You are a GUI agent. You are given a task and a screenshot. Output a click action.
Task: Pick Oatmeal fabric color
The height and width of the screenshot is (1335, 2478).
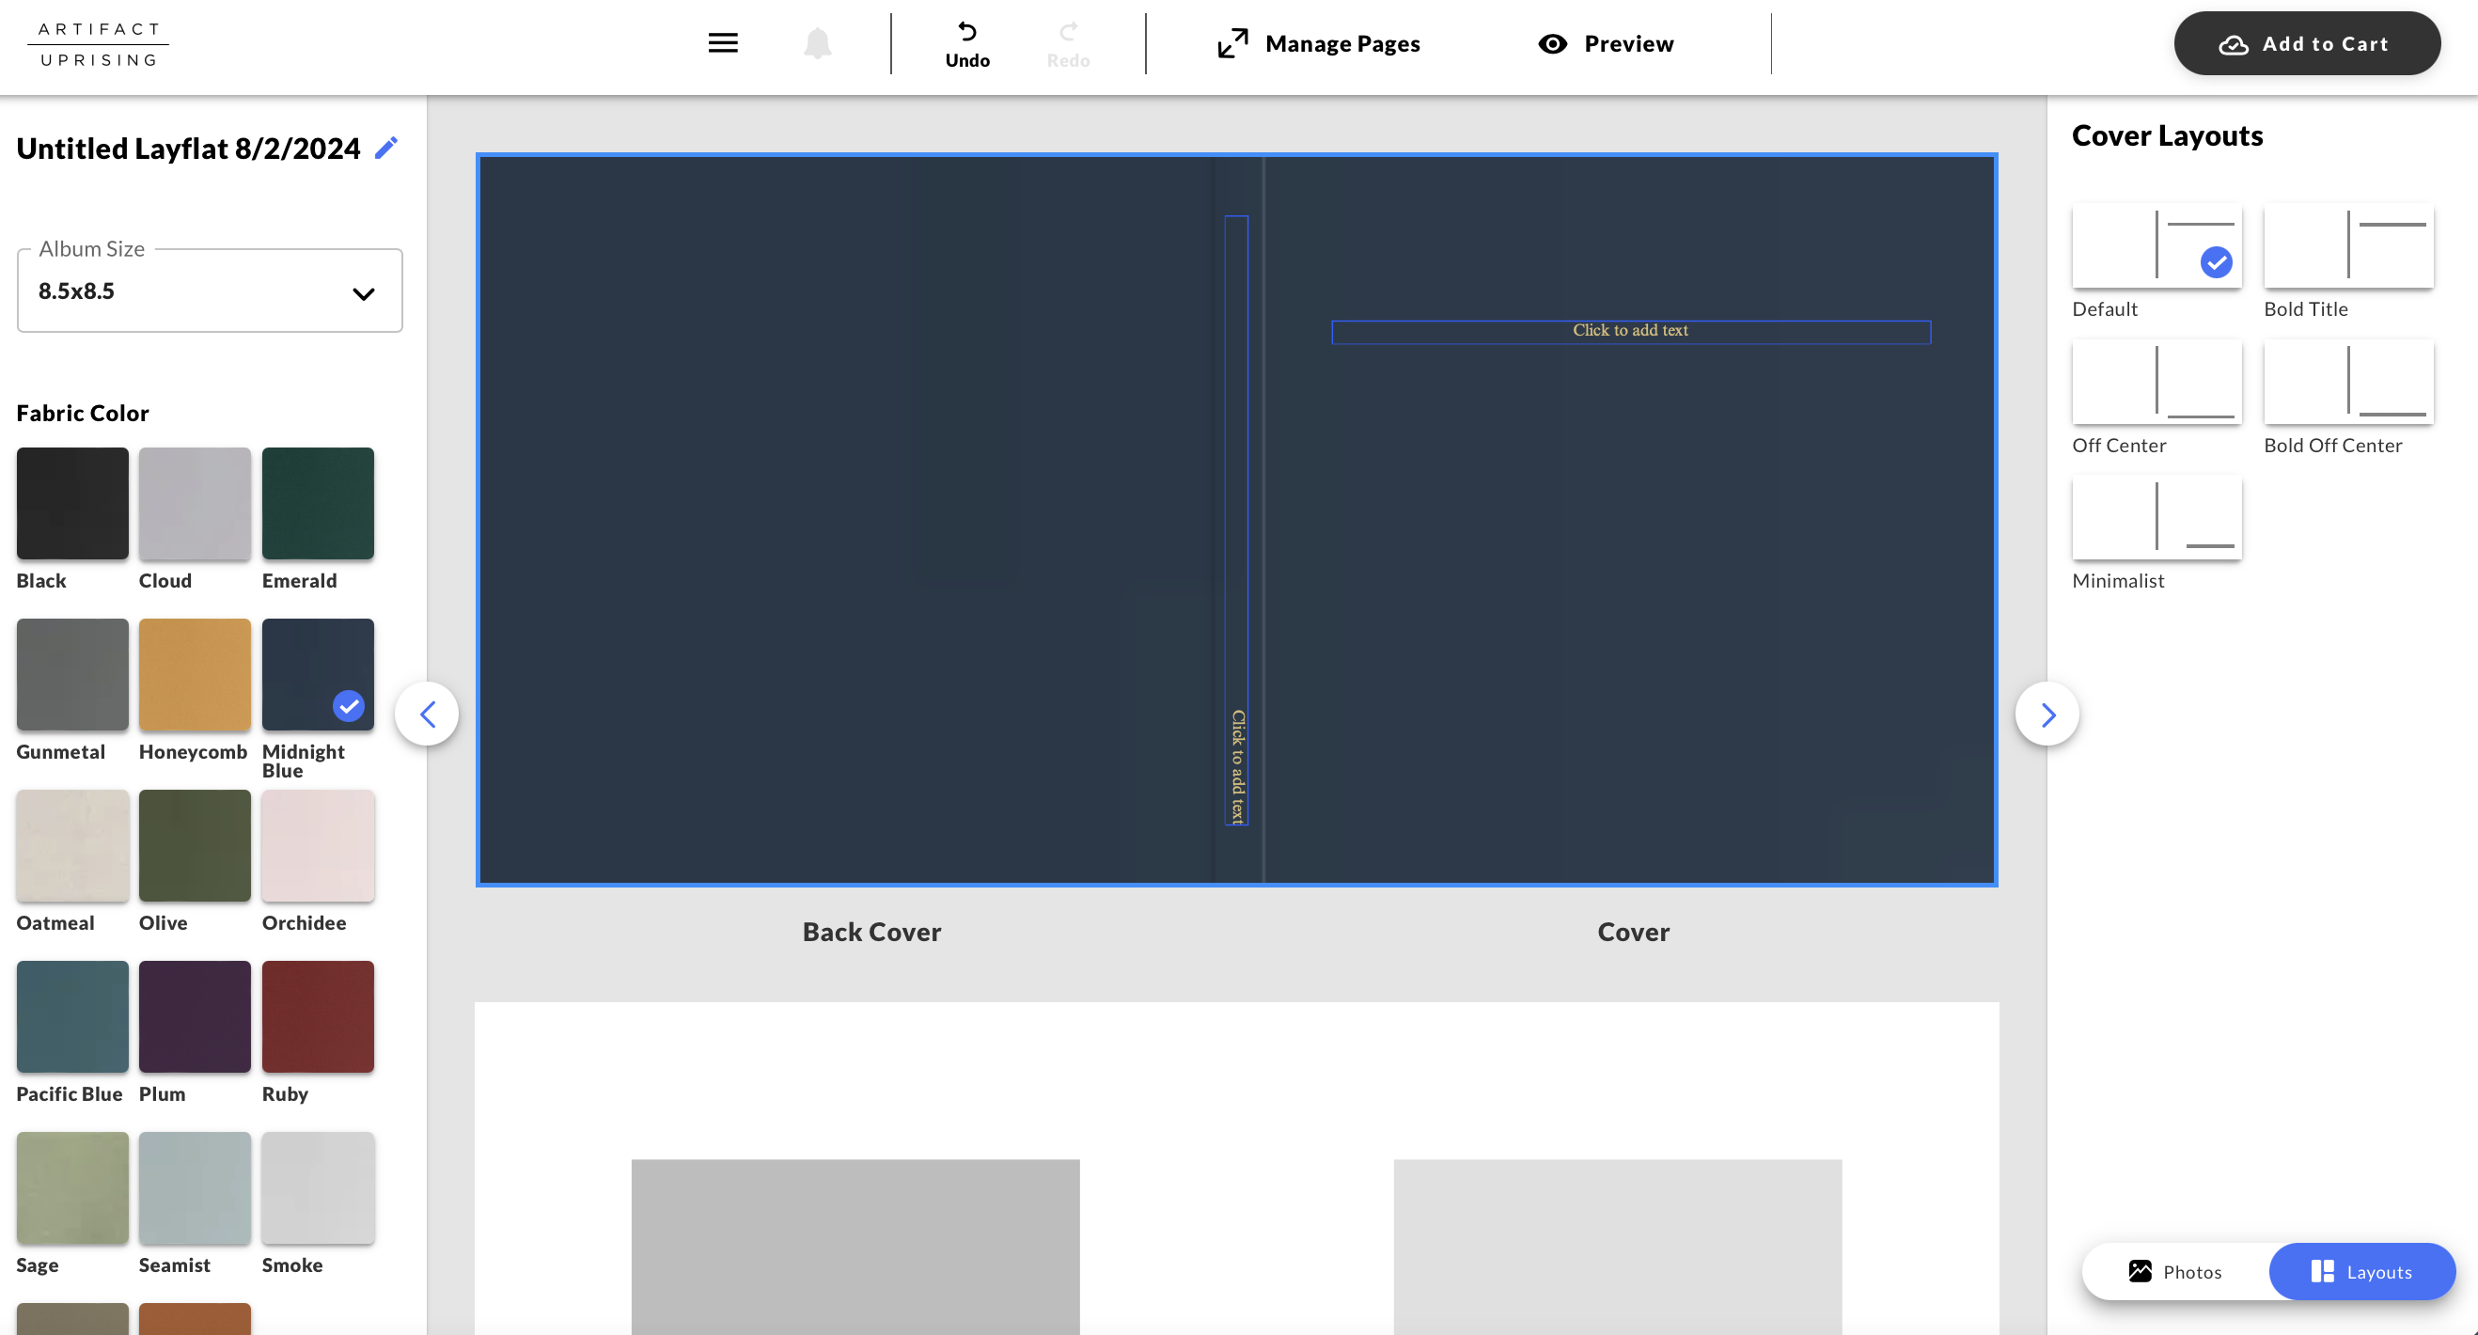[x=72, y=845]
